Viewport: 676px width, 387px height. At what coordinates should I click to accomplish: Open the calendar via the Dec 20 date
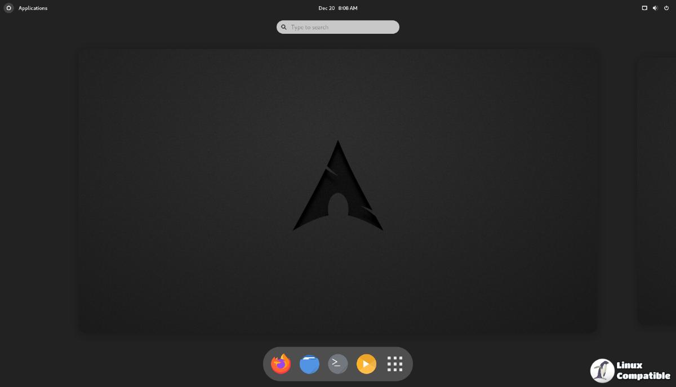327,8
